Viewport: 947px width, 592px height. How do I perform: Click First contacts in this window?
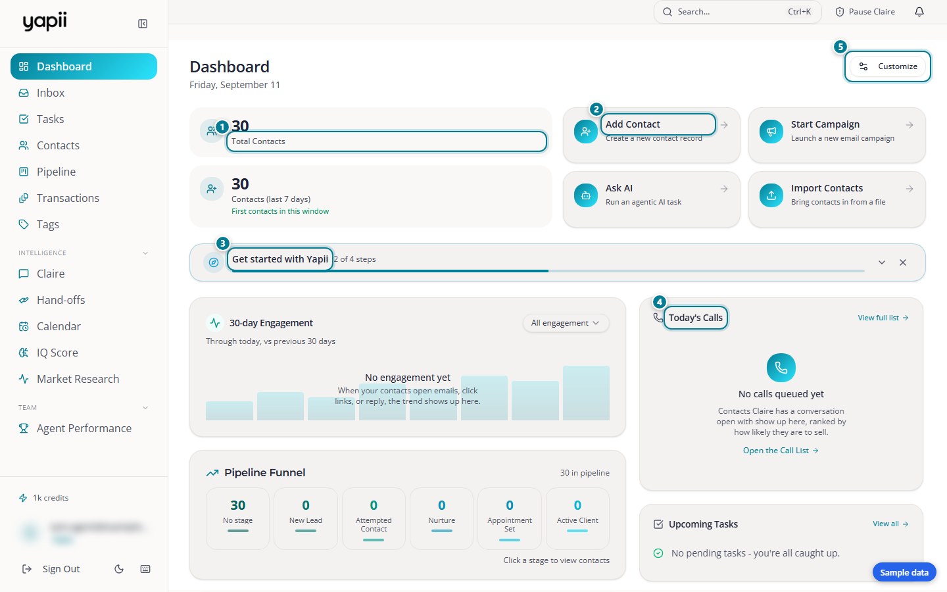[280, 211]
